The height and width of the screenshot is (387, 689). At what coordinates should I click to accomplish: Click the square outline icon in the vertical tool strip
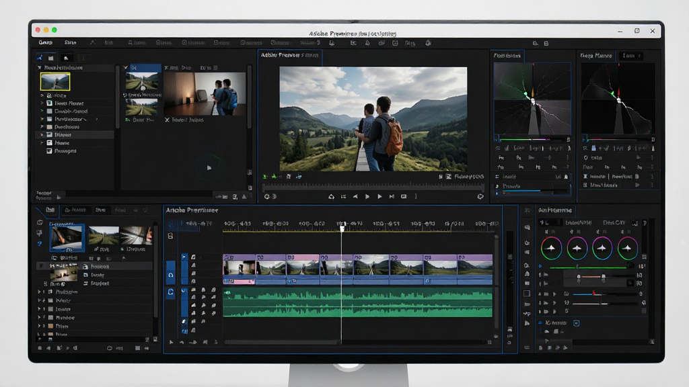coord(526,294)
